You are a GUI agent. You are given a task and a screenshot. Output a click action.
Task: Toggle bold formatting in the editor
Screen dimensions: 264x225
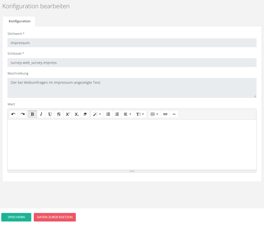coord(32,114)
